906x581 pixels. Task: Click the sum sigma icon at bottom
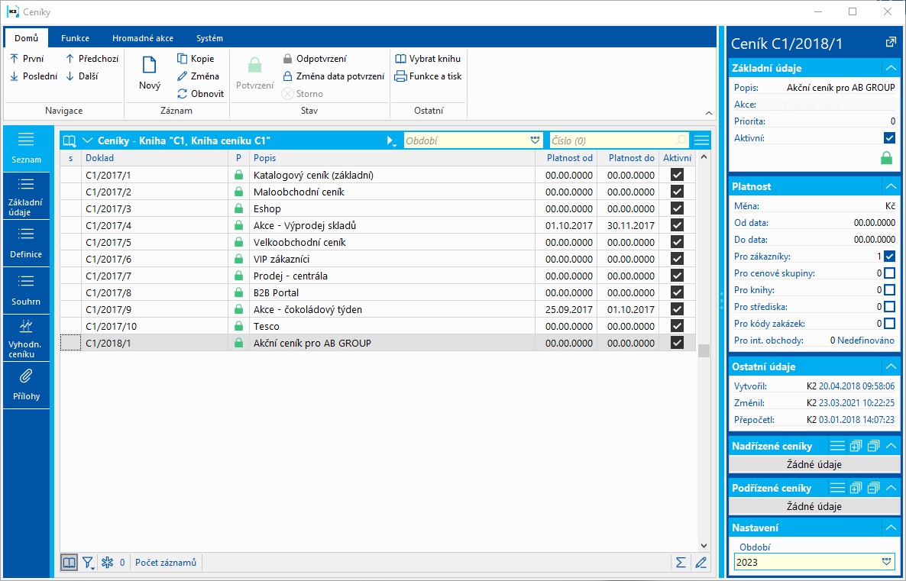(680, 563)
